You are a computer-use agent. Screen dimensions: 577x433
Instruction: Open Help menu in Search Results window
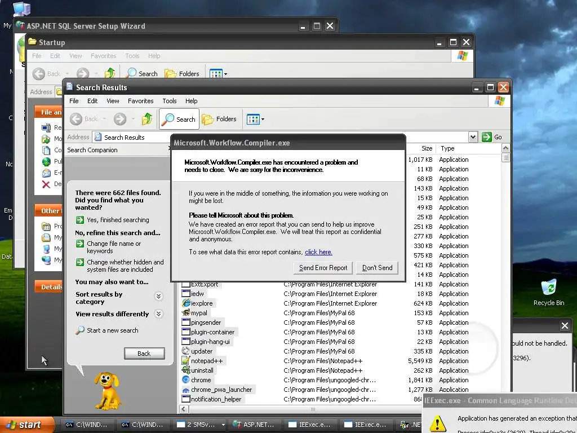[x=191, y=101]
